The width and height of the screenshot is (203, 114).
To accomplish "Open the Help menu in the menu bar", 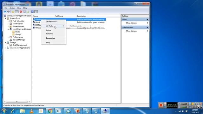I will point(25,8).
